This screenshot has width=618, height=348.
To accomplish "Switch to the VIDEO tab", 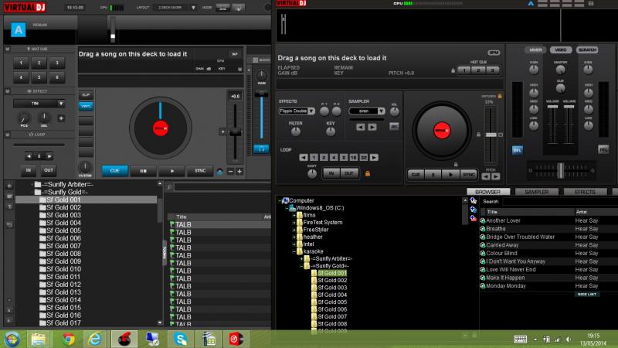I will pyautogui.click(x=561, y=49).
